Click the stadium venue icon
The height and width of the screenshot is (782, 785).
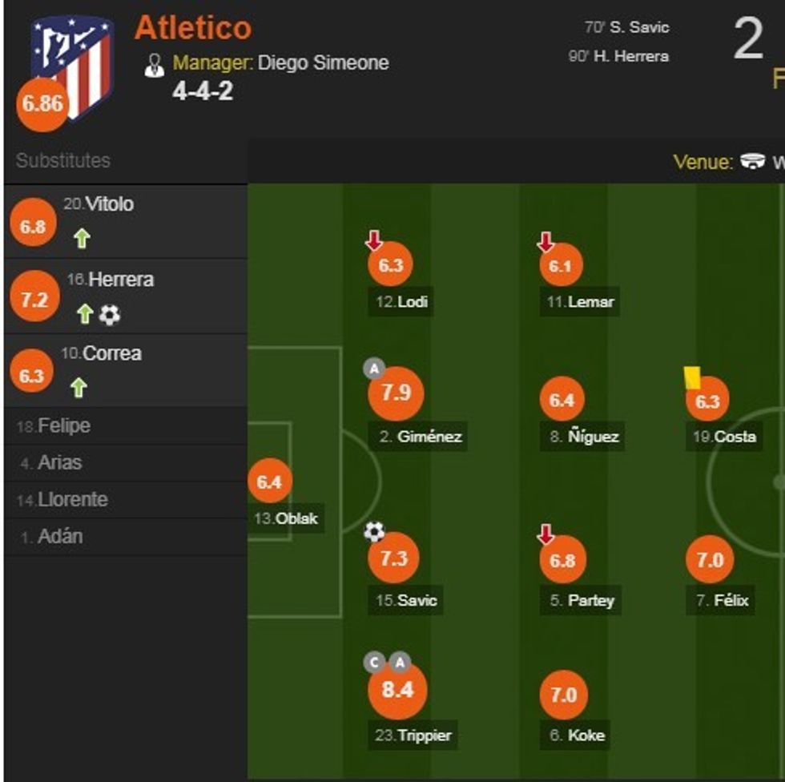[753, 161]
